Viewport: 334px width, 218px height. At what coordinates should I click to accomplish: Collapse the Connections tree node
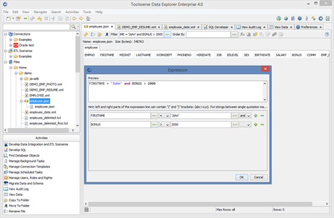click(5, 34)
